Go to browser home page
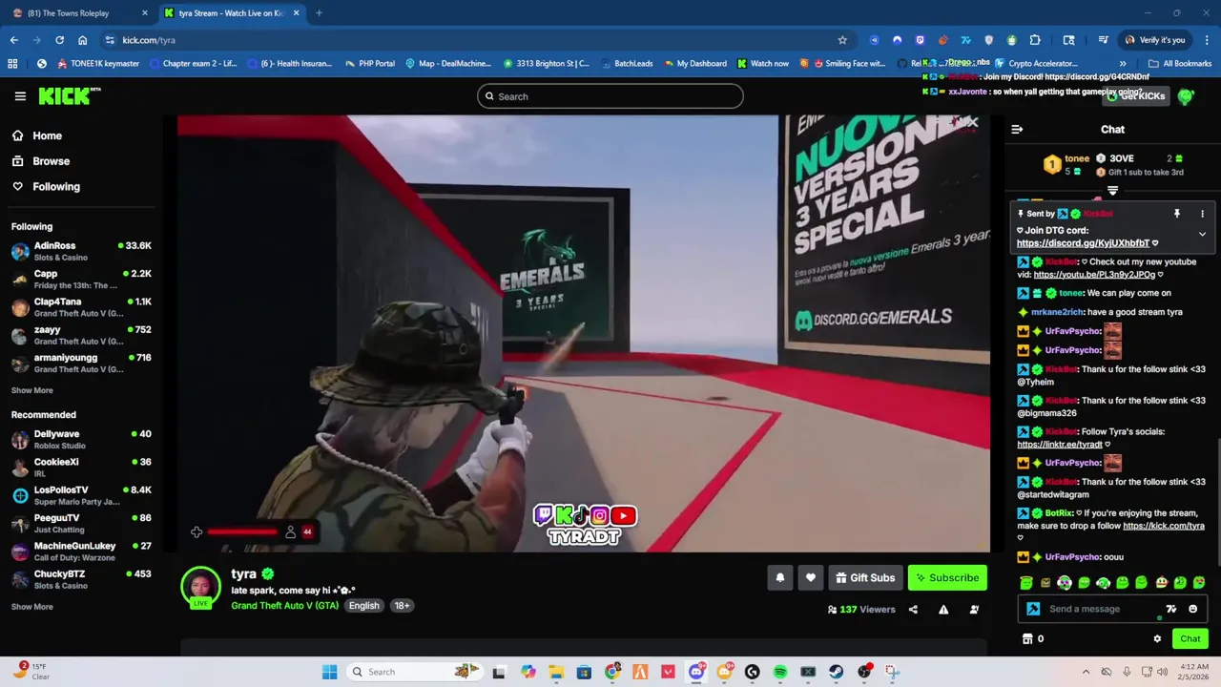The image size is (1221, 687). click(x=82, y=40)
